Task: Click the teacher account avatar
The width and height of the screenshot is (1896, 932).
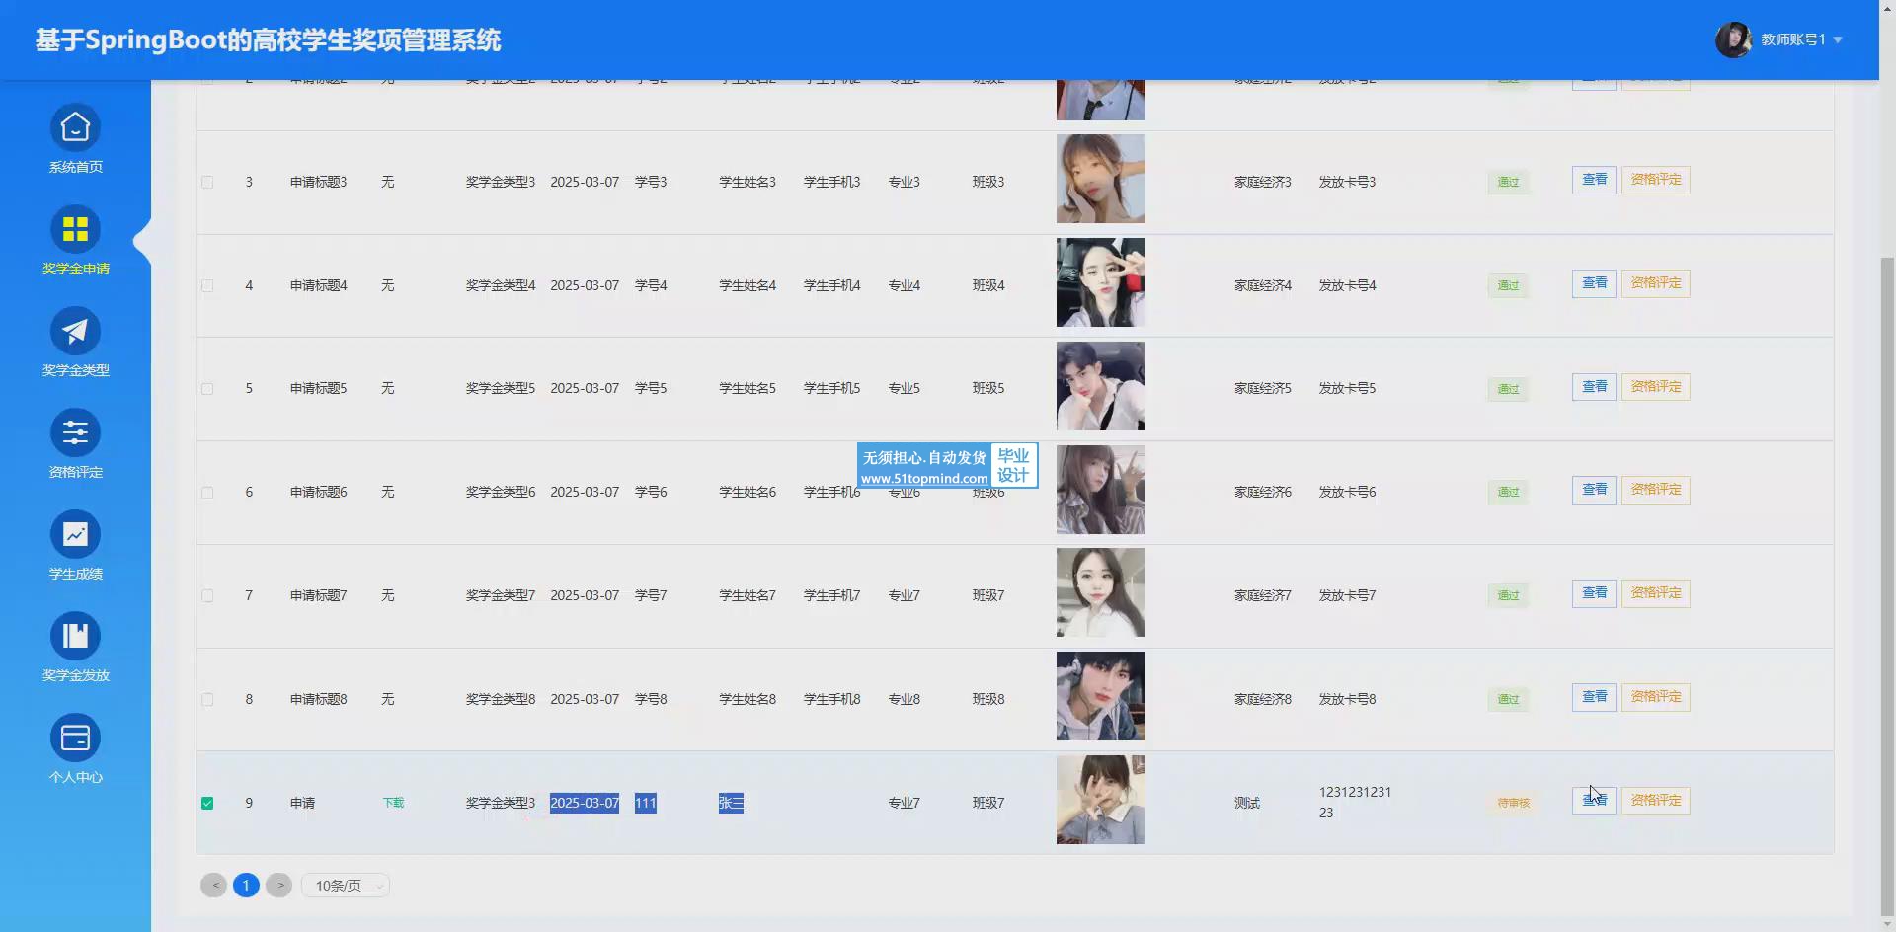Action: point(1733,39)
